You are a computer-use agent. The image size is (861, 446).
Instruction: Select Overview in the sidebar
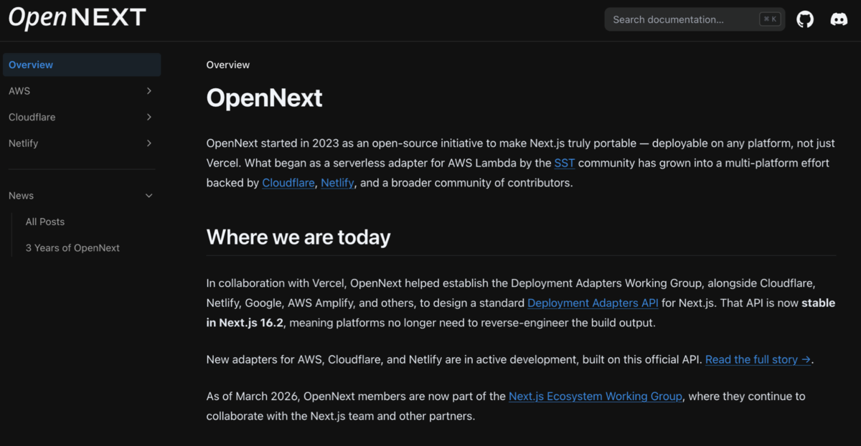(x=82, y=65)
